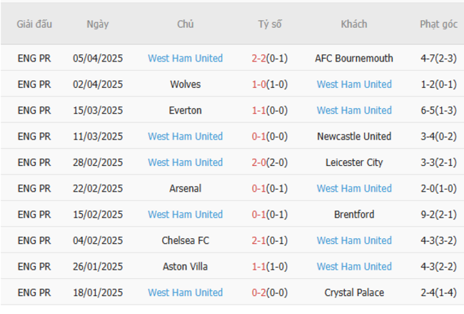Open West Ham United in 05/04/2025 row
Screen dimensions: 464x314
[186, 59]
